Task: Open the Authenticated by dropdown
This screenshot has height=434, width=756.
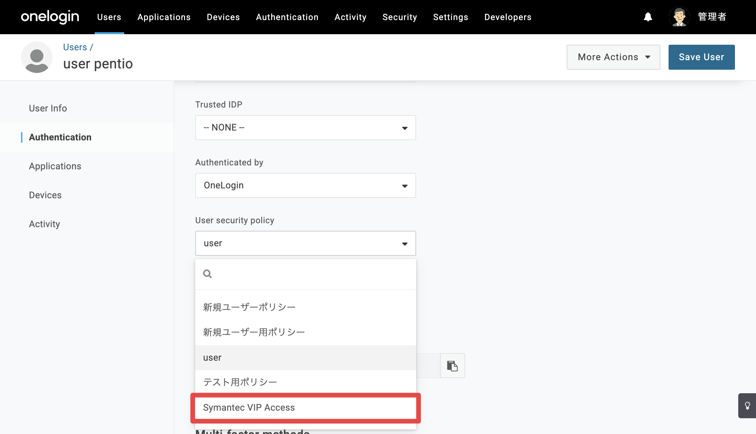Action: pyautogui.click(x=306, y=185)
